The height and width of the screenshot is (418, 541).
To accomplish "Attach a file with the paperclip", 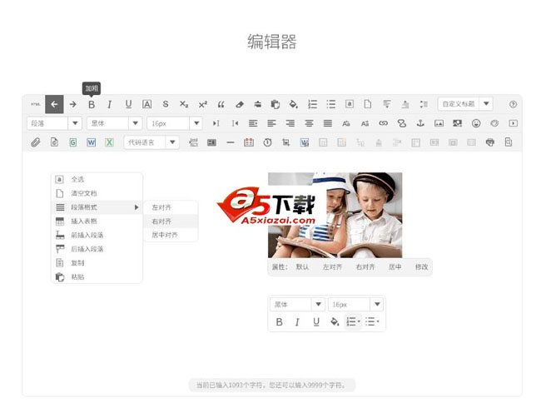I will (x=36, y=142).
